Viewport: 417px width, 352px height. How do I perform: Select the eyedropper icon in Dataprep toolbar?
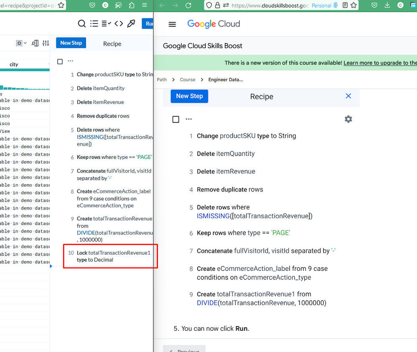pyautogui.click(x=131, y=24)
